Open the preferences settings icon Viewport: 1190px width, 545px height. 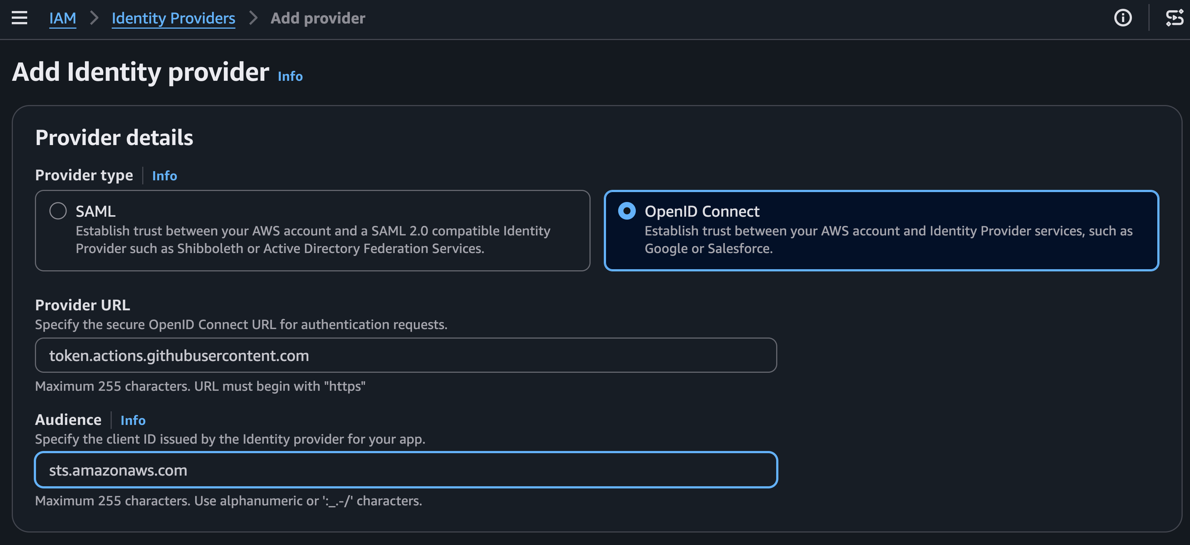tap(1174, 18)
